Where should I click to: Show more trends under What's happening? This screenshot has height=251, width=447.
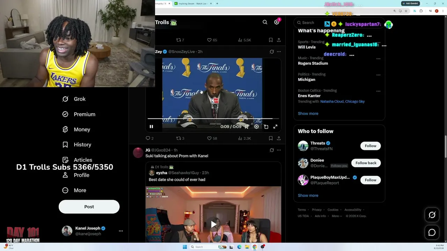tap(308, 114)
